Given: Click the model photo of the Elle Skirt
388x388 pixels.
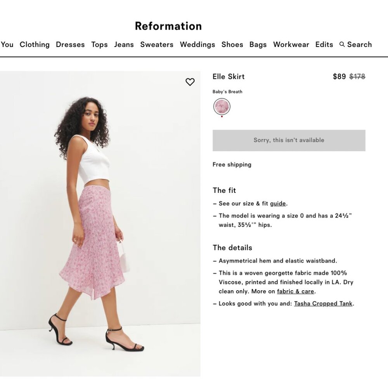Looking at the screenshot, I should pos(100,223).
